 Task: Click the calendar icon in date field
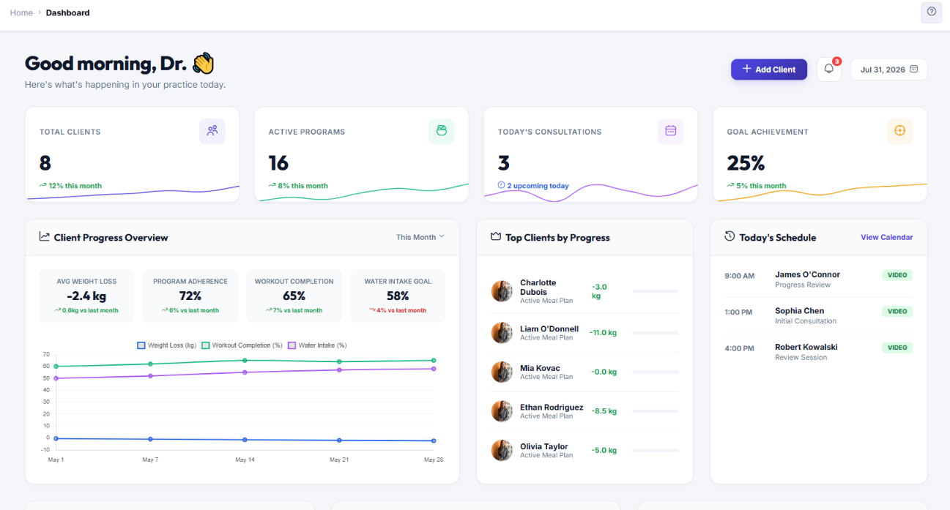click(913, 70)
